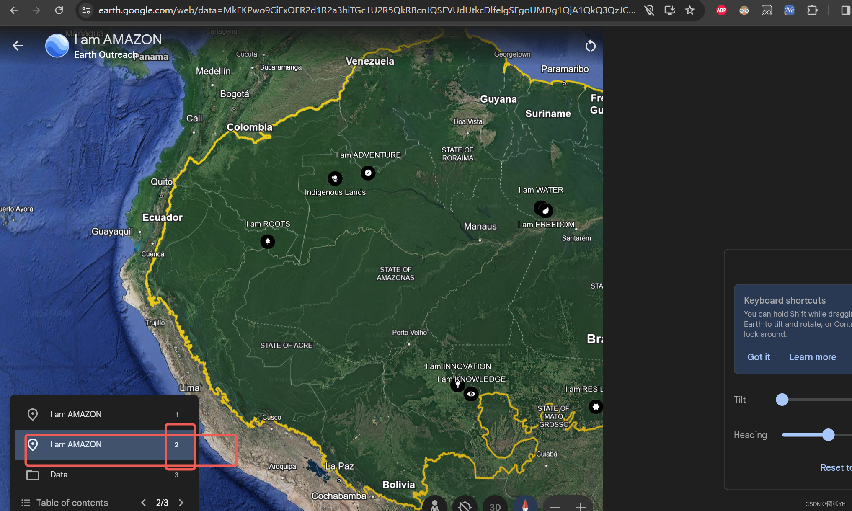
Task: Zoom out with the minus button
Action: 555,506
